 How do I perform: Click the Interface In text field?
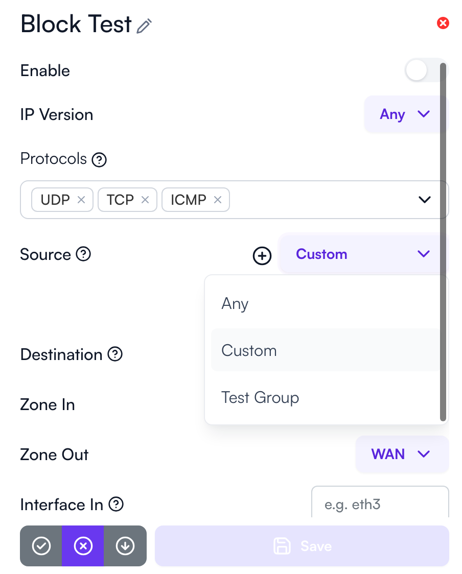[x=380, y=505]
